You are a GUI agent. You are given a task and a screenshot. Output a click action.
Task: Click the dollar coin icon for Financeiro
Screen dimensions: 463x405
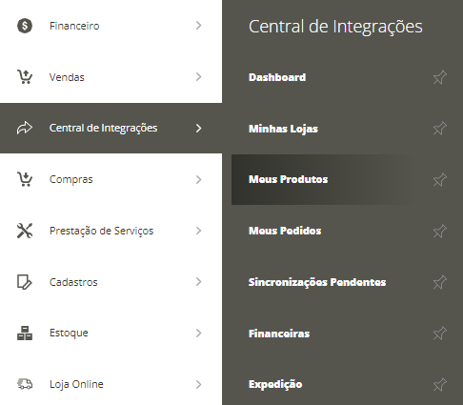(x=25, y=26)
